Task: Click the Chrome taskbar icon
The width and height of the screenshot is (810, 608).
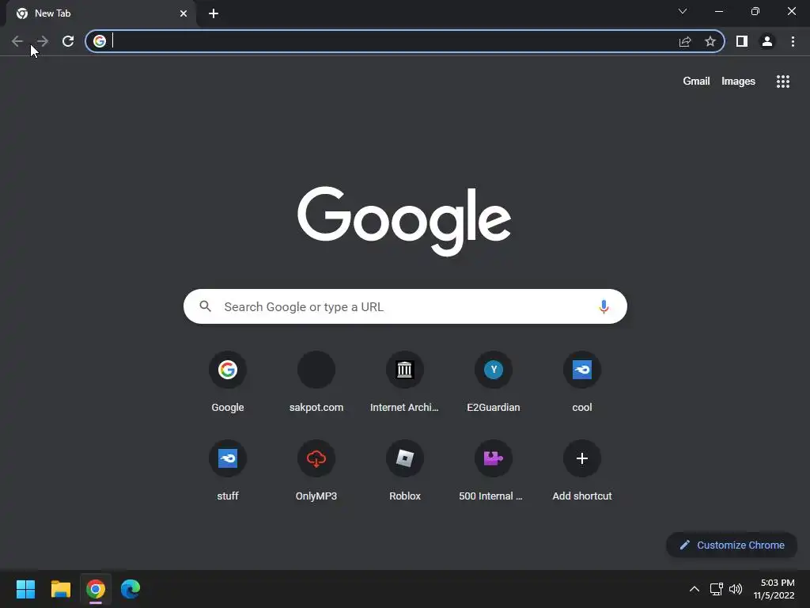Action: (x=96, y=589)
